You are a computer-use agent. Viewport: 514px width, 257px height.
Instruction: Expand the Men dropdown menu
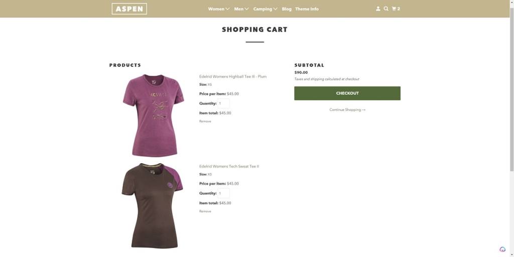tap(241, 9)
